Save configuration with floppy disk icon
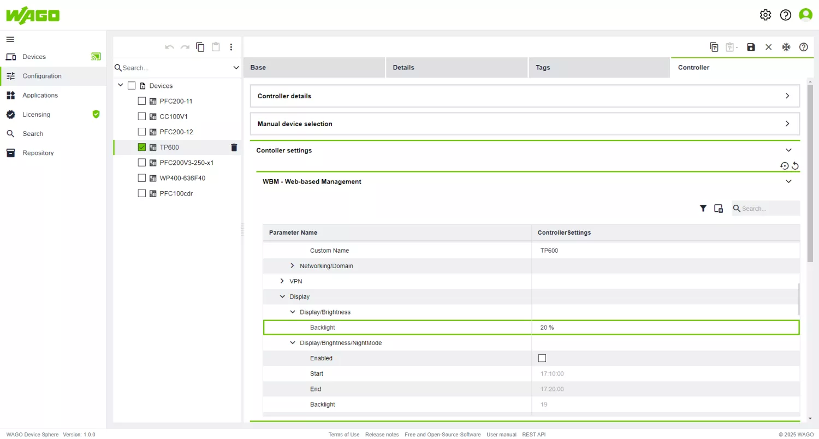This screenshot has height=439, width=819. [x=751, y=47]
